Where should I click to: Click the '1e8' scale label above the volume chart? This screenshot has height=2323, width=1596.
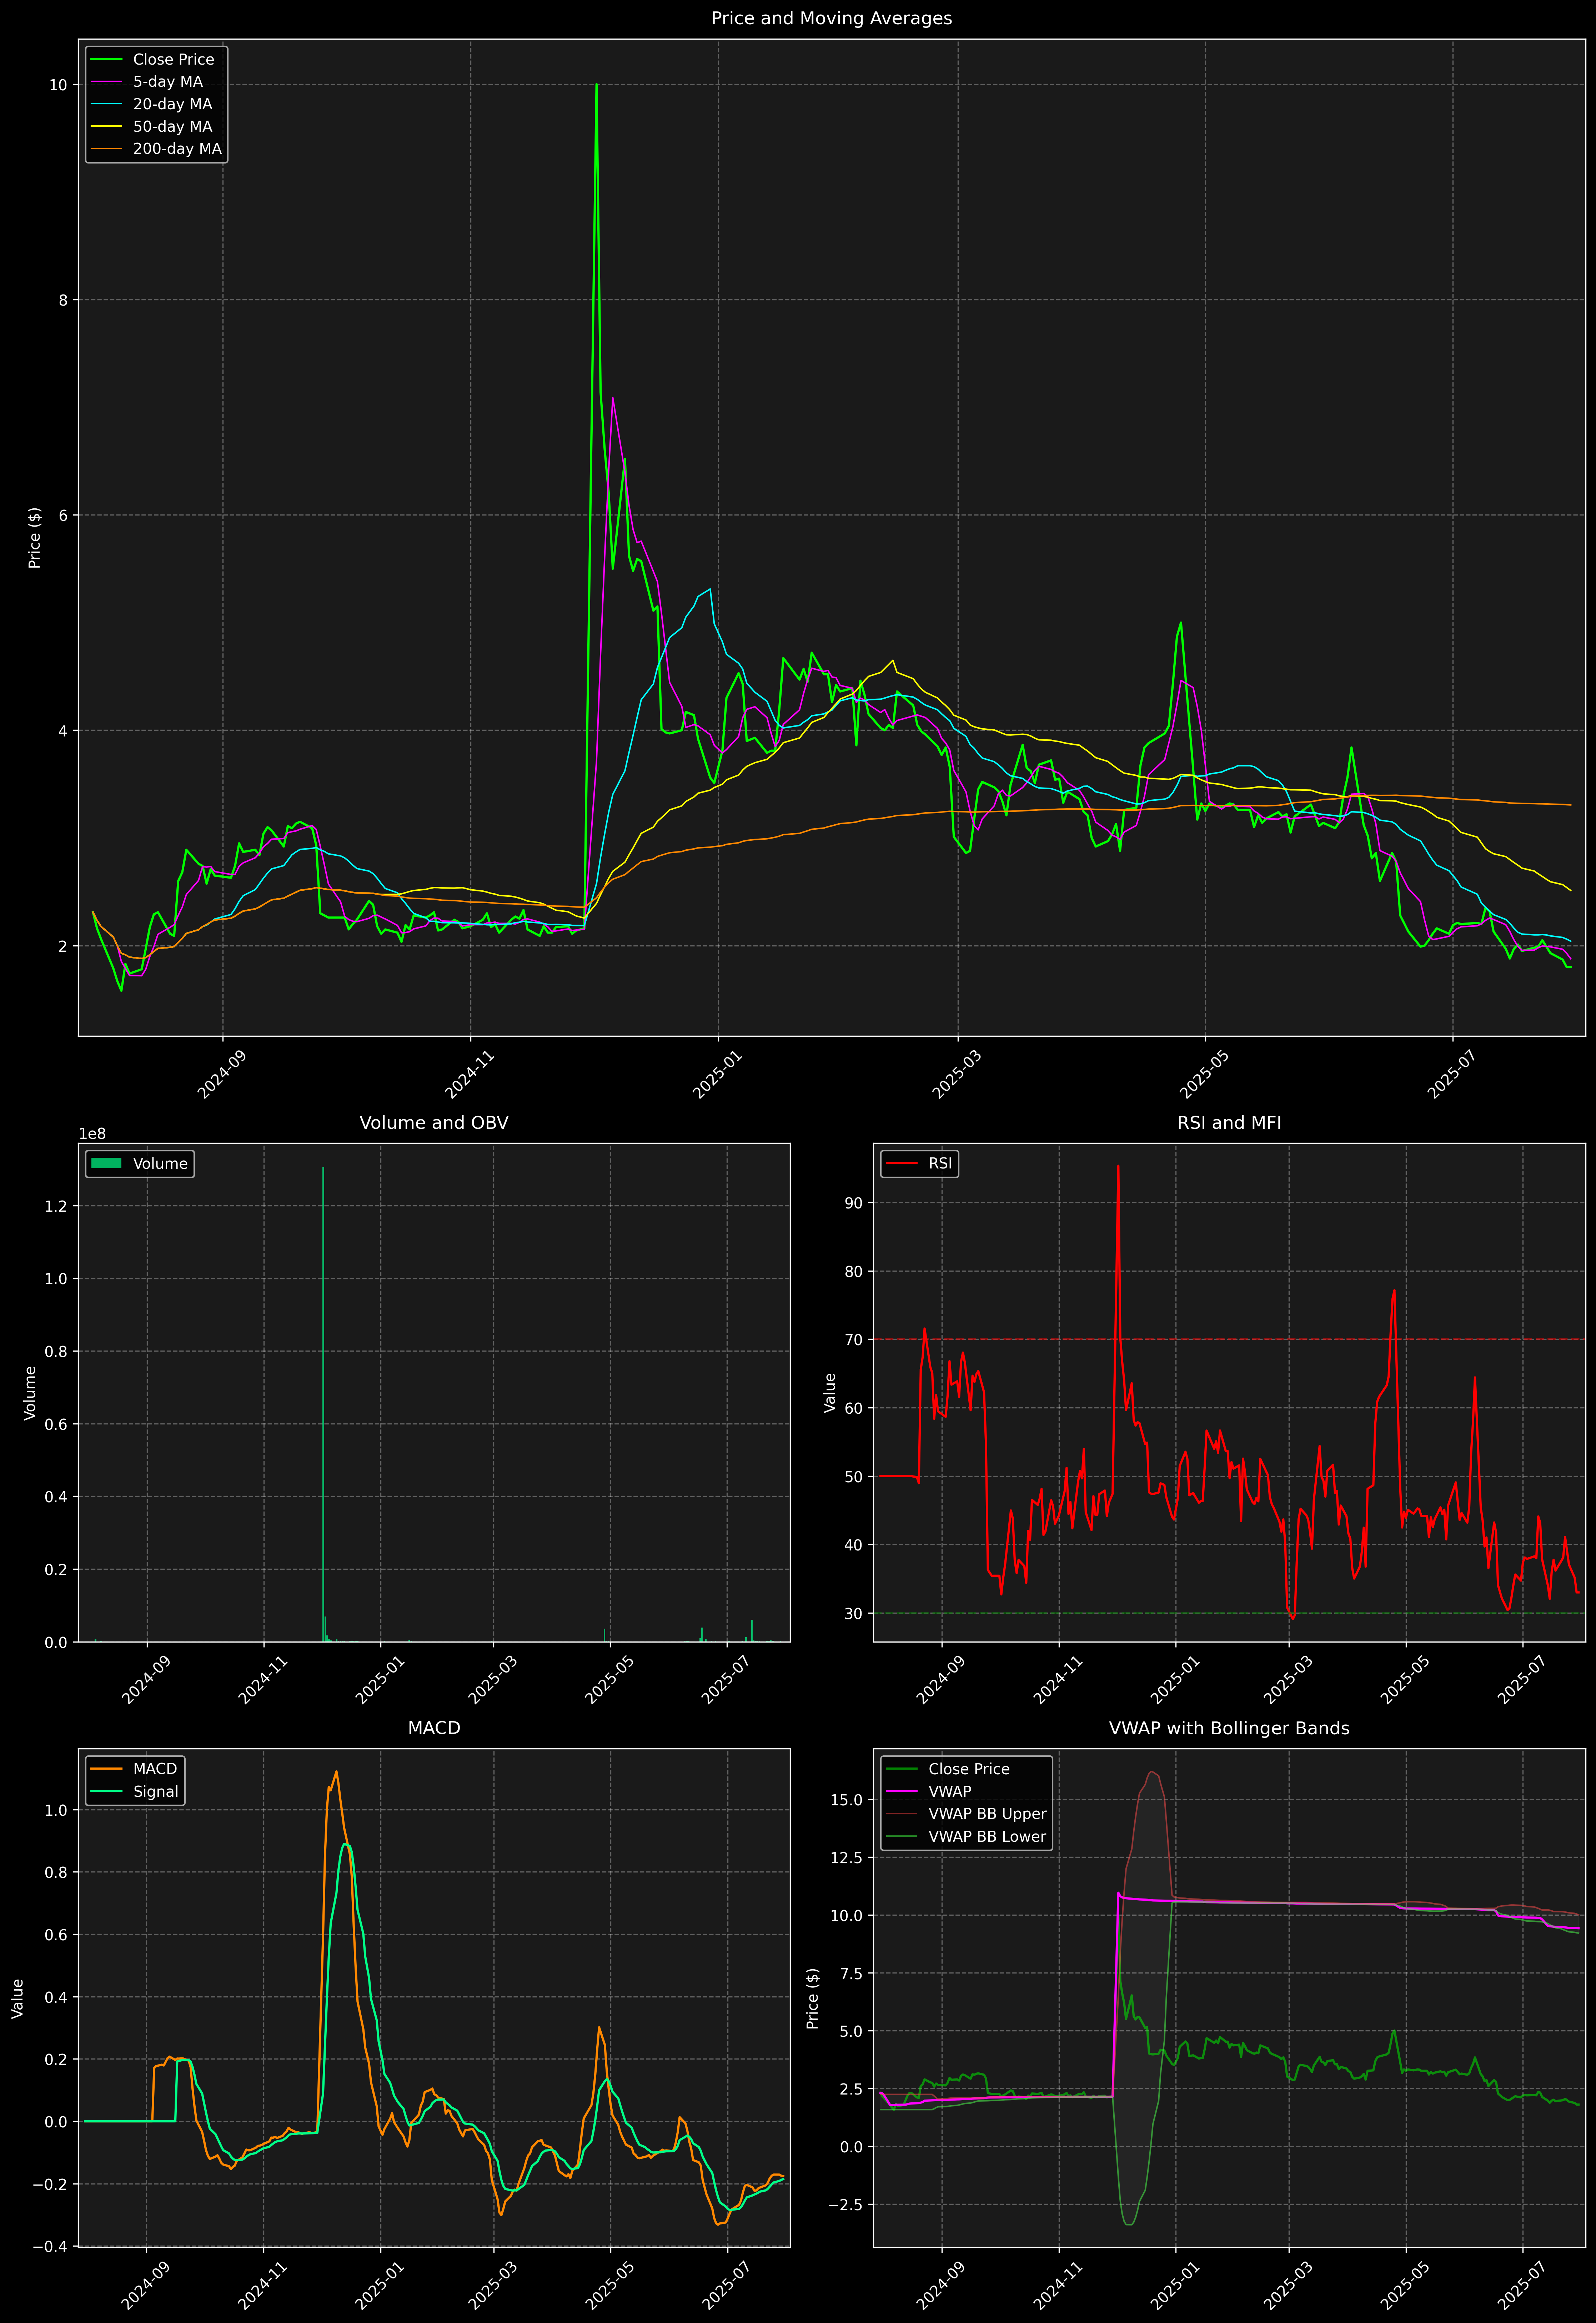coord(92,1133)
